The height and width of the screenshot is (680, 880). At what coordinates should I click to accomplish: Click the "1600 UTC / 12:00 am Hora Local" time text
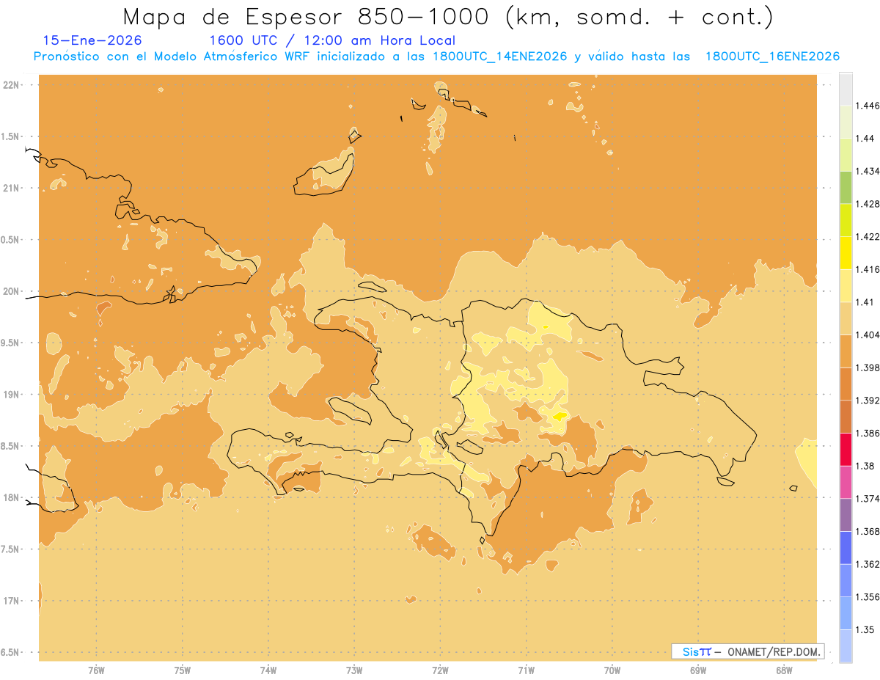click(x=332, y=40)
